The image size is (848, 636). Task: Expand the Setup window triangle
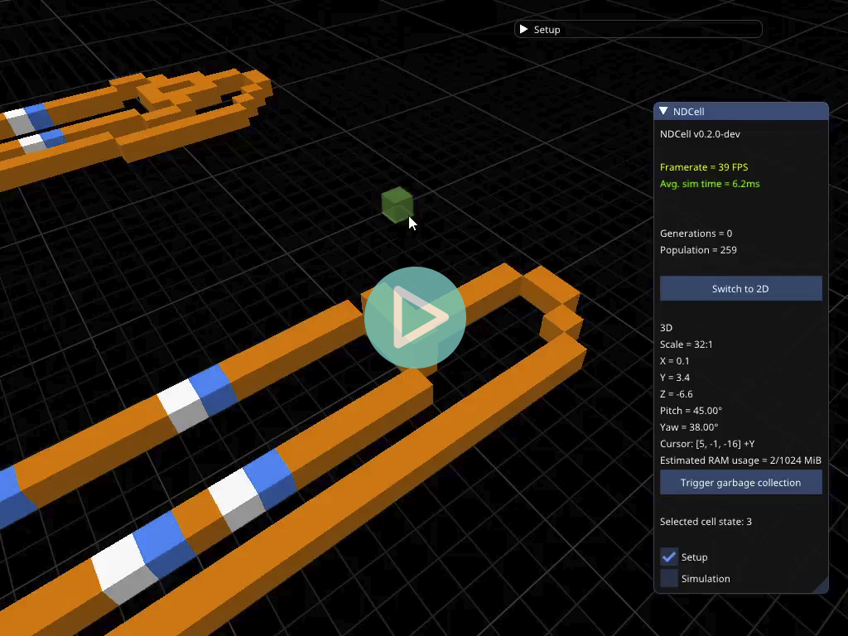523,29
